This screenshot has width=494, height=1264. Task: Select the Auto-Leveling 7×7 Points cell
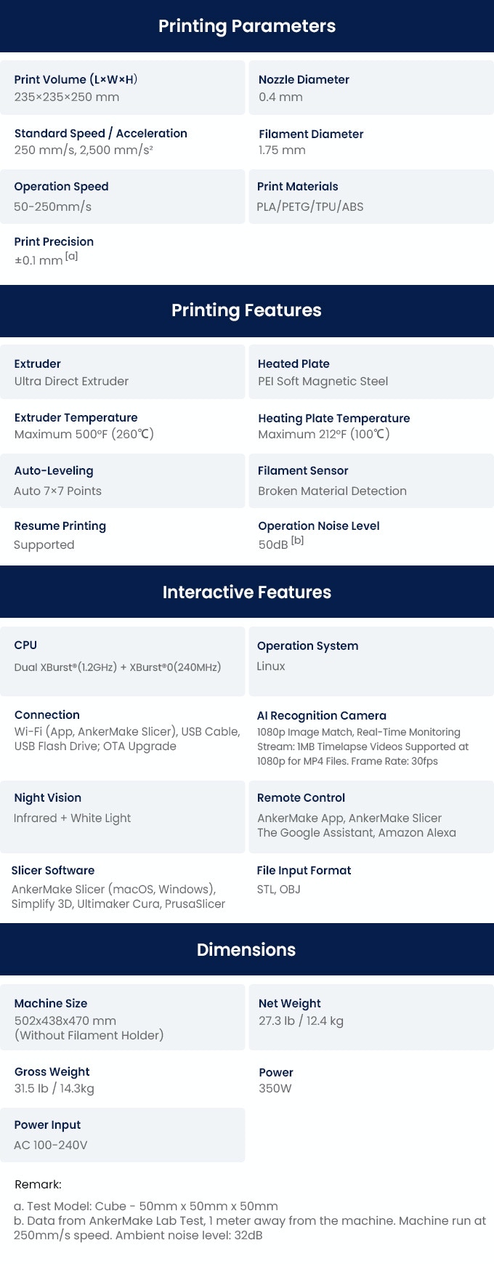click(122, 480)
